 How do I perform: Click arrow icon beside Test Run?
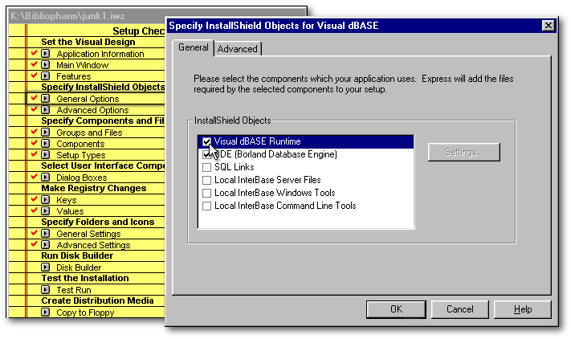[46, 290]
